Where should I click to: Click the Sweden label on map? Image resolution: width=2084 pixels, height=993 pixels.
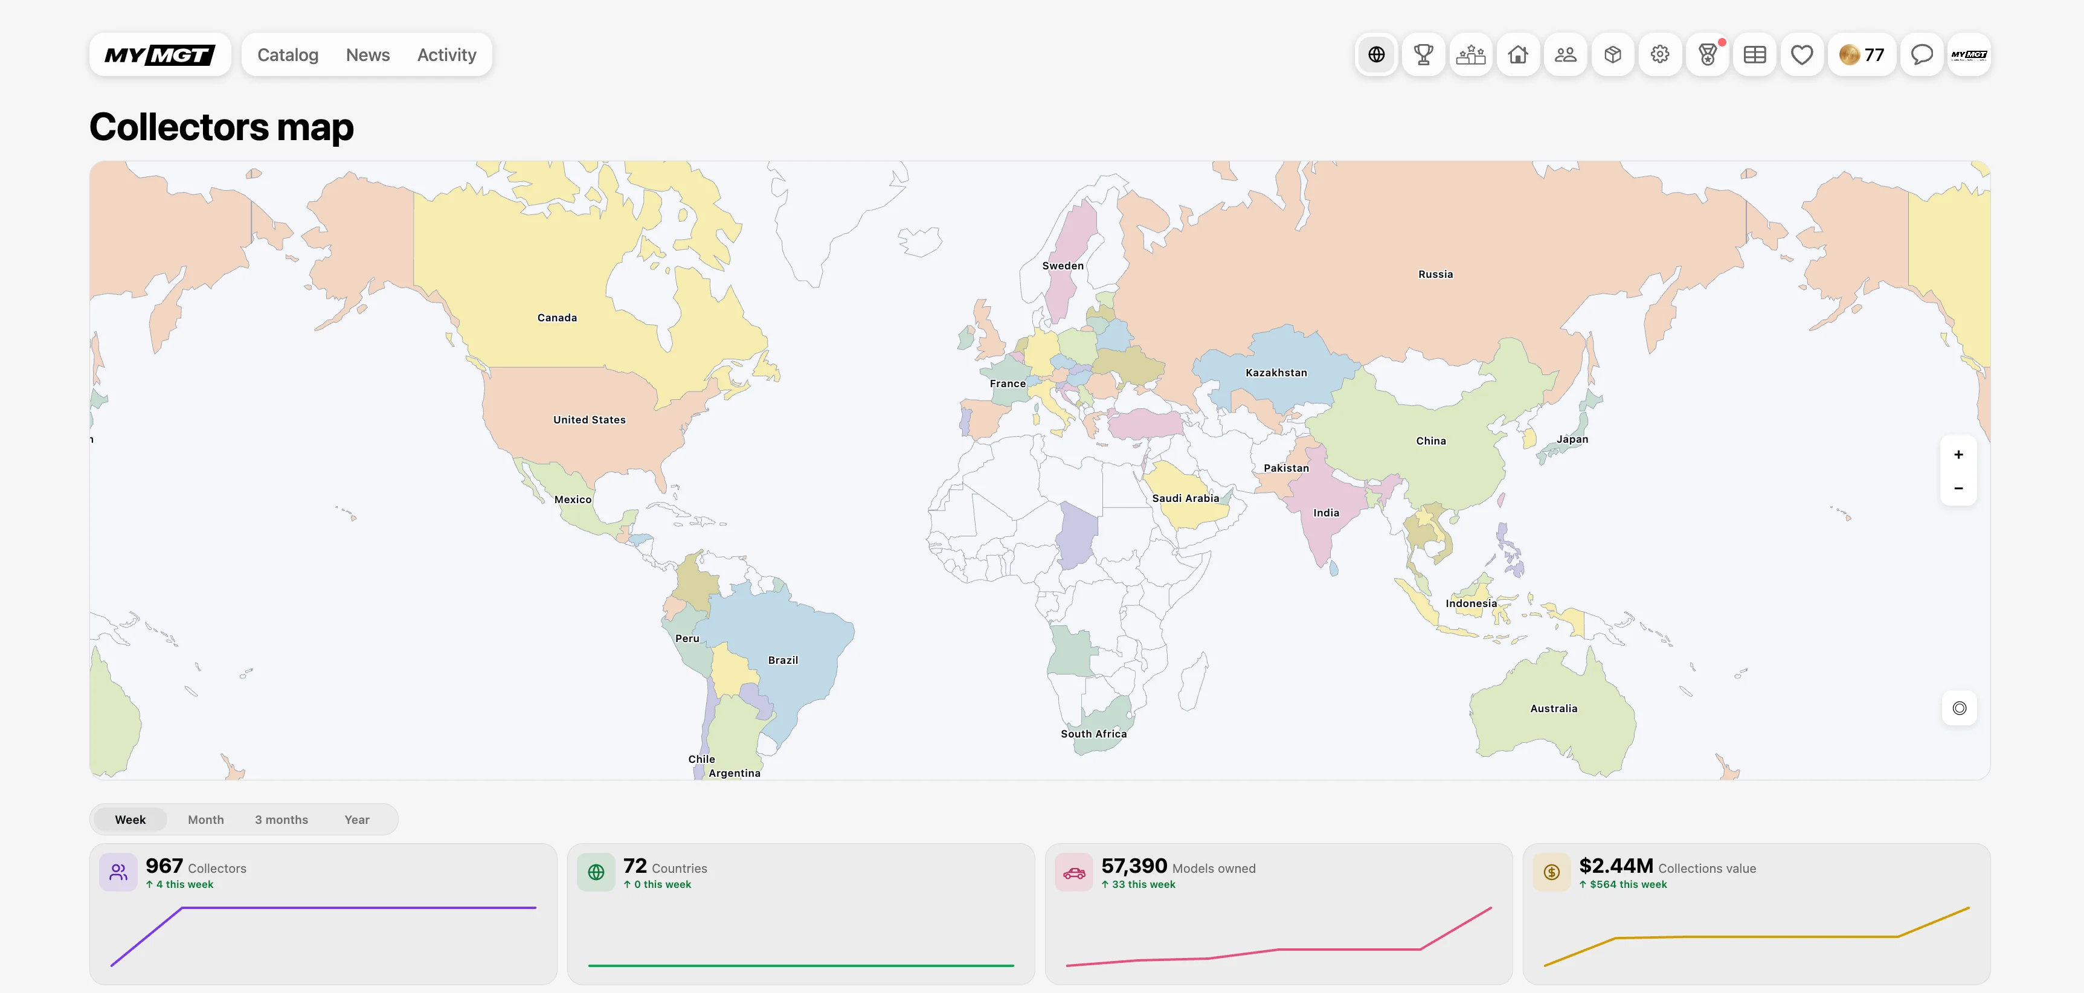(1063, 265)
